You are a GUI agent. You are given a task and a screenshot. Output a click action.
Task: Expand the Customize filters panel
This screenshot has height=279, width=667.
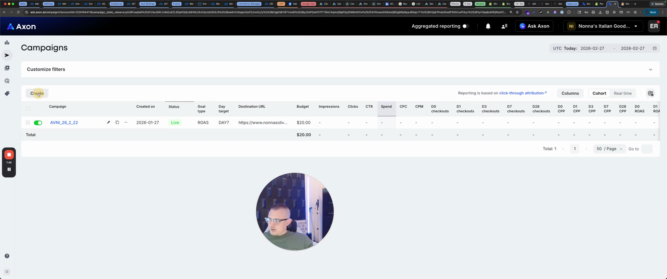pyautogui.click(x=650, y=69)
